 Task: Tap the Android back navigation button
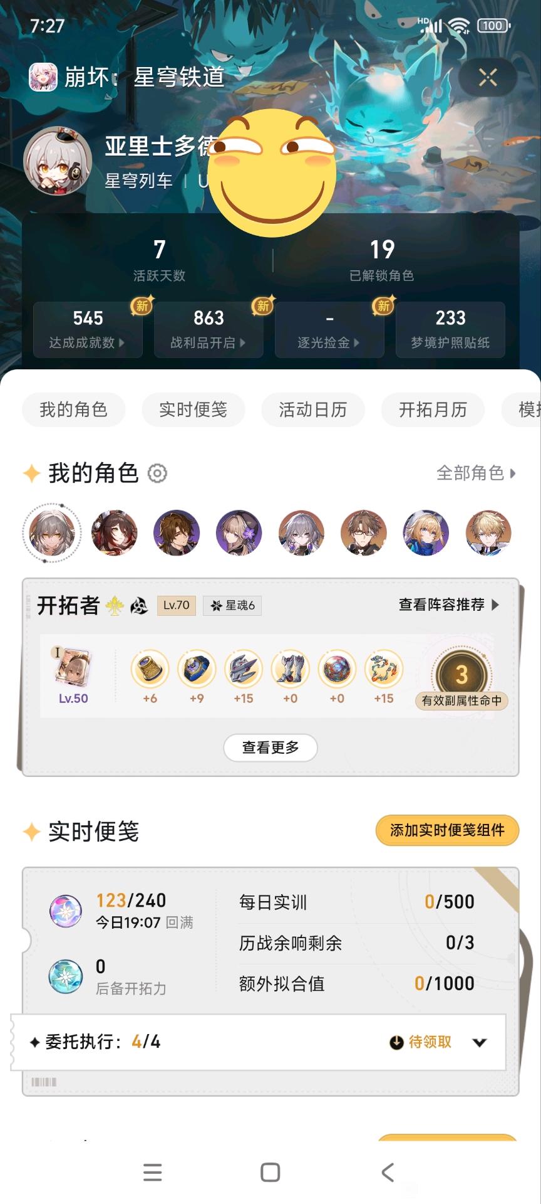388,1172
